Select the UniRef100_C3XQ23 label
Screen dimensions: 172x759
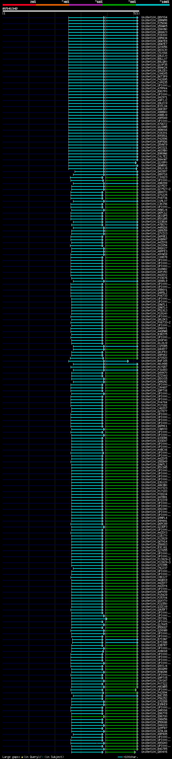(154, 177)
